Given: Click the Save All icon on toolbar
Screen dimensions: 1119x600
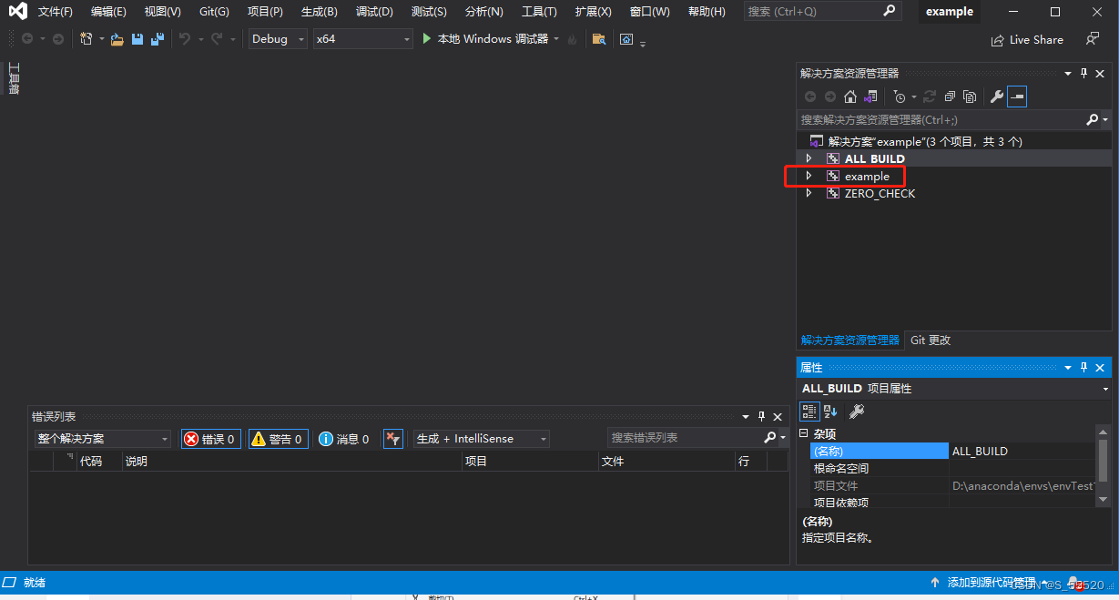Looking at the screenshot, I should 156,39.
